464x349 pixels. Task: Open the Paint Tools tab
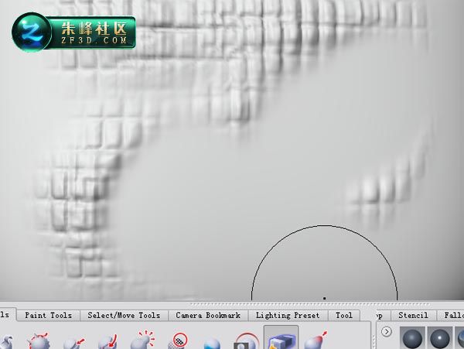48,316
